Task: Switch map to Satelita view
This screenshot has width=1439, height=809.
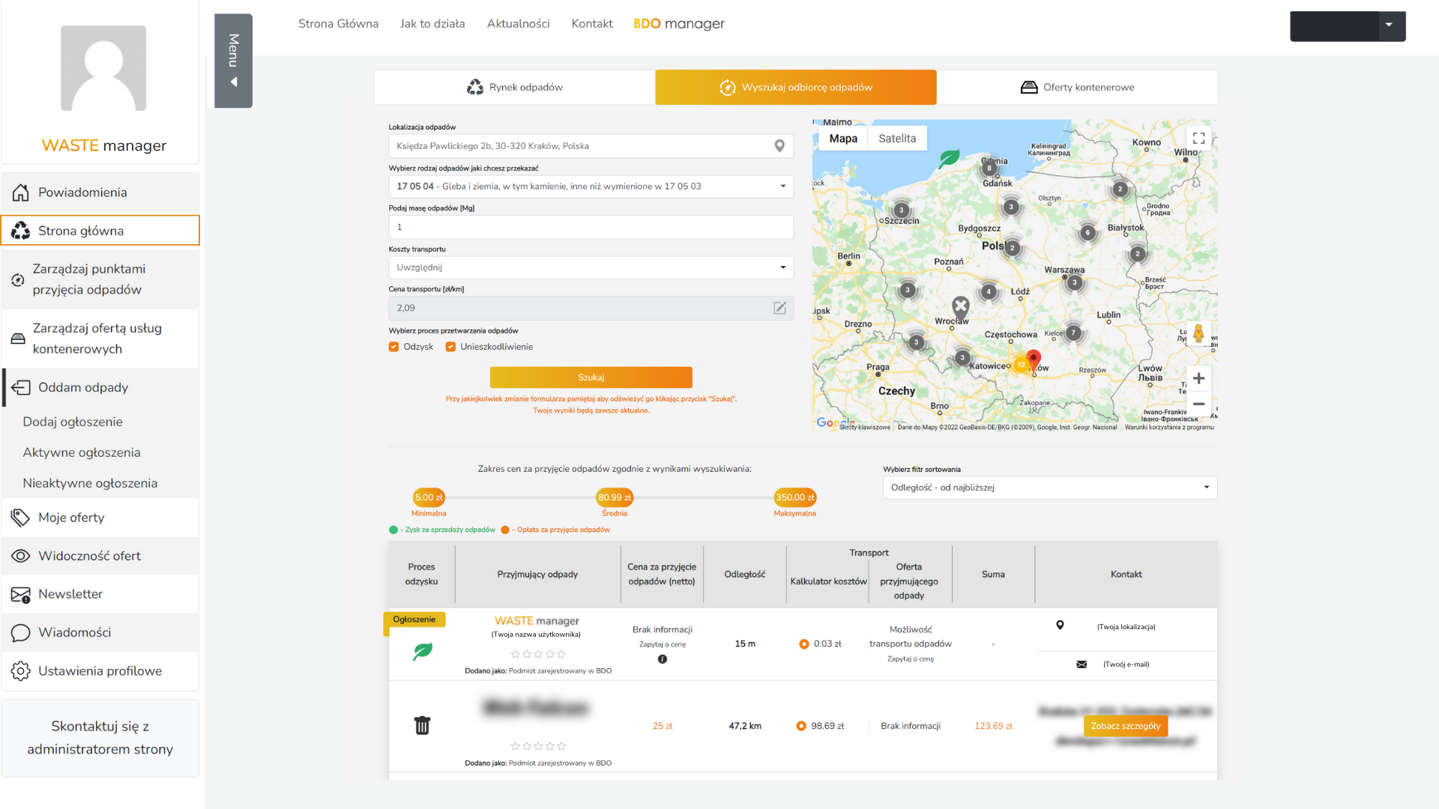Action: (897, 139)
